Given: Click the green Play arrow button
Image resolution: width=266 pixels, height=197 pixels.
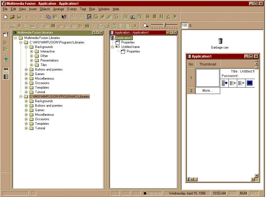Looking at the screenshot, I should tap(175, 17).
